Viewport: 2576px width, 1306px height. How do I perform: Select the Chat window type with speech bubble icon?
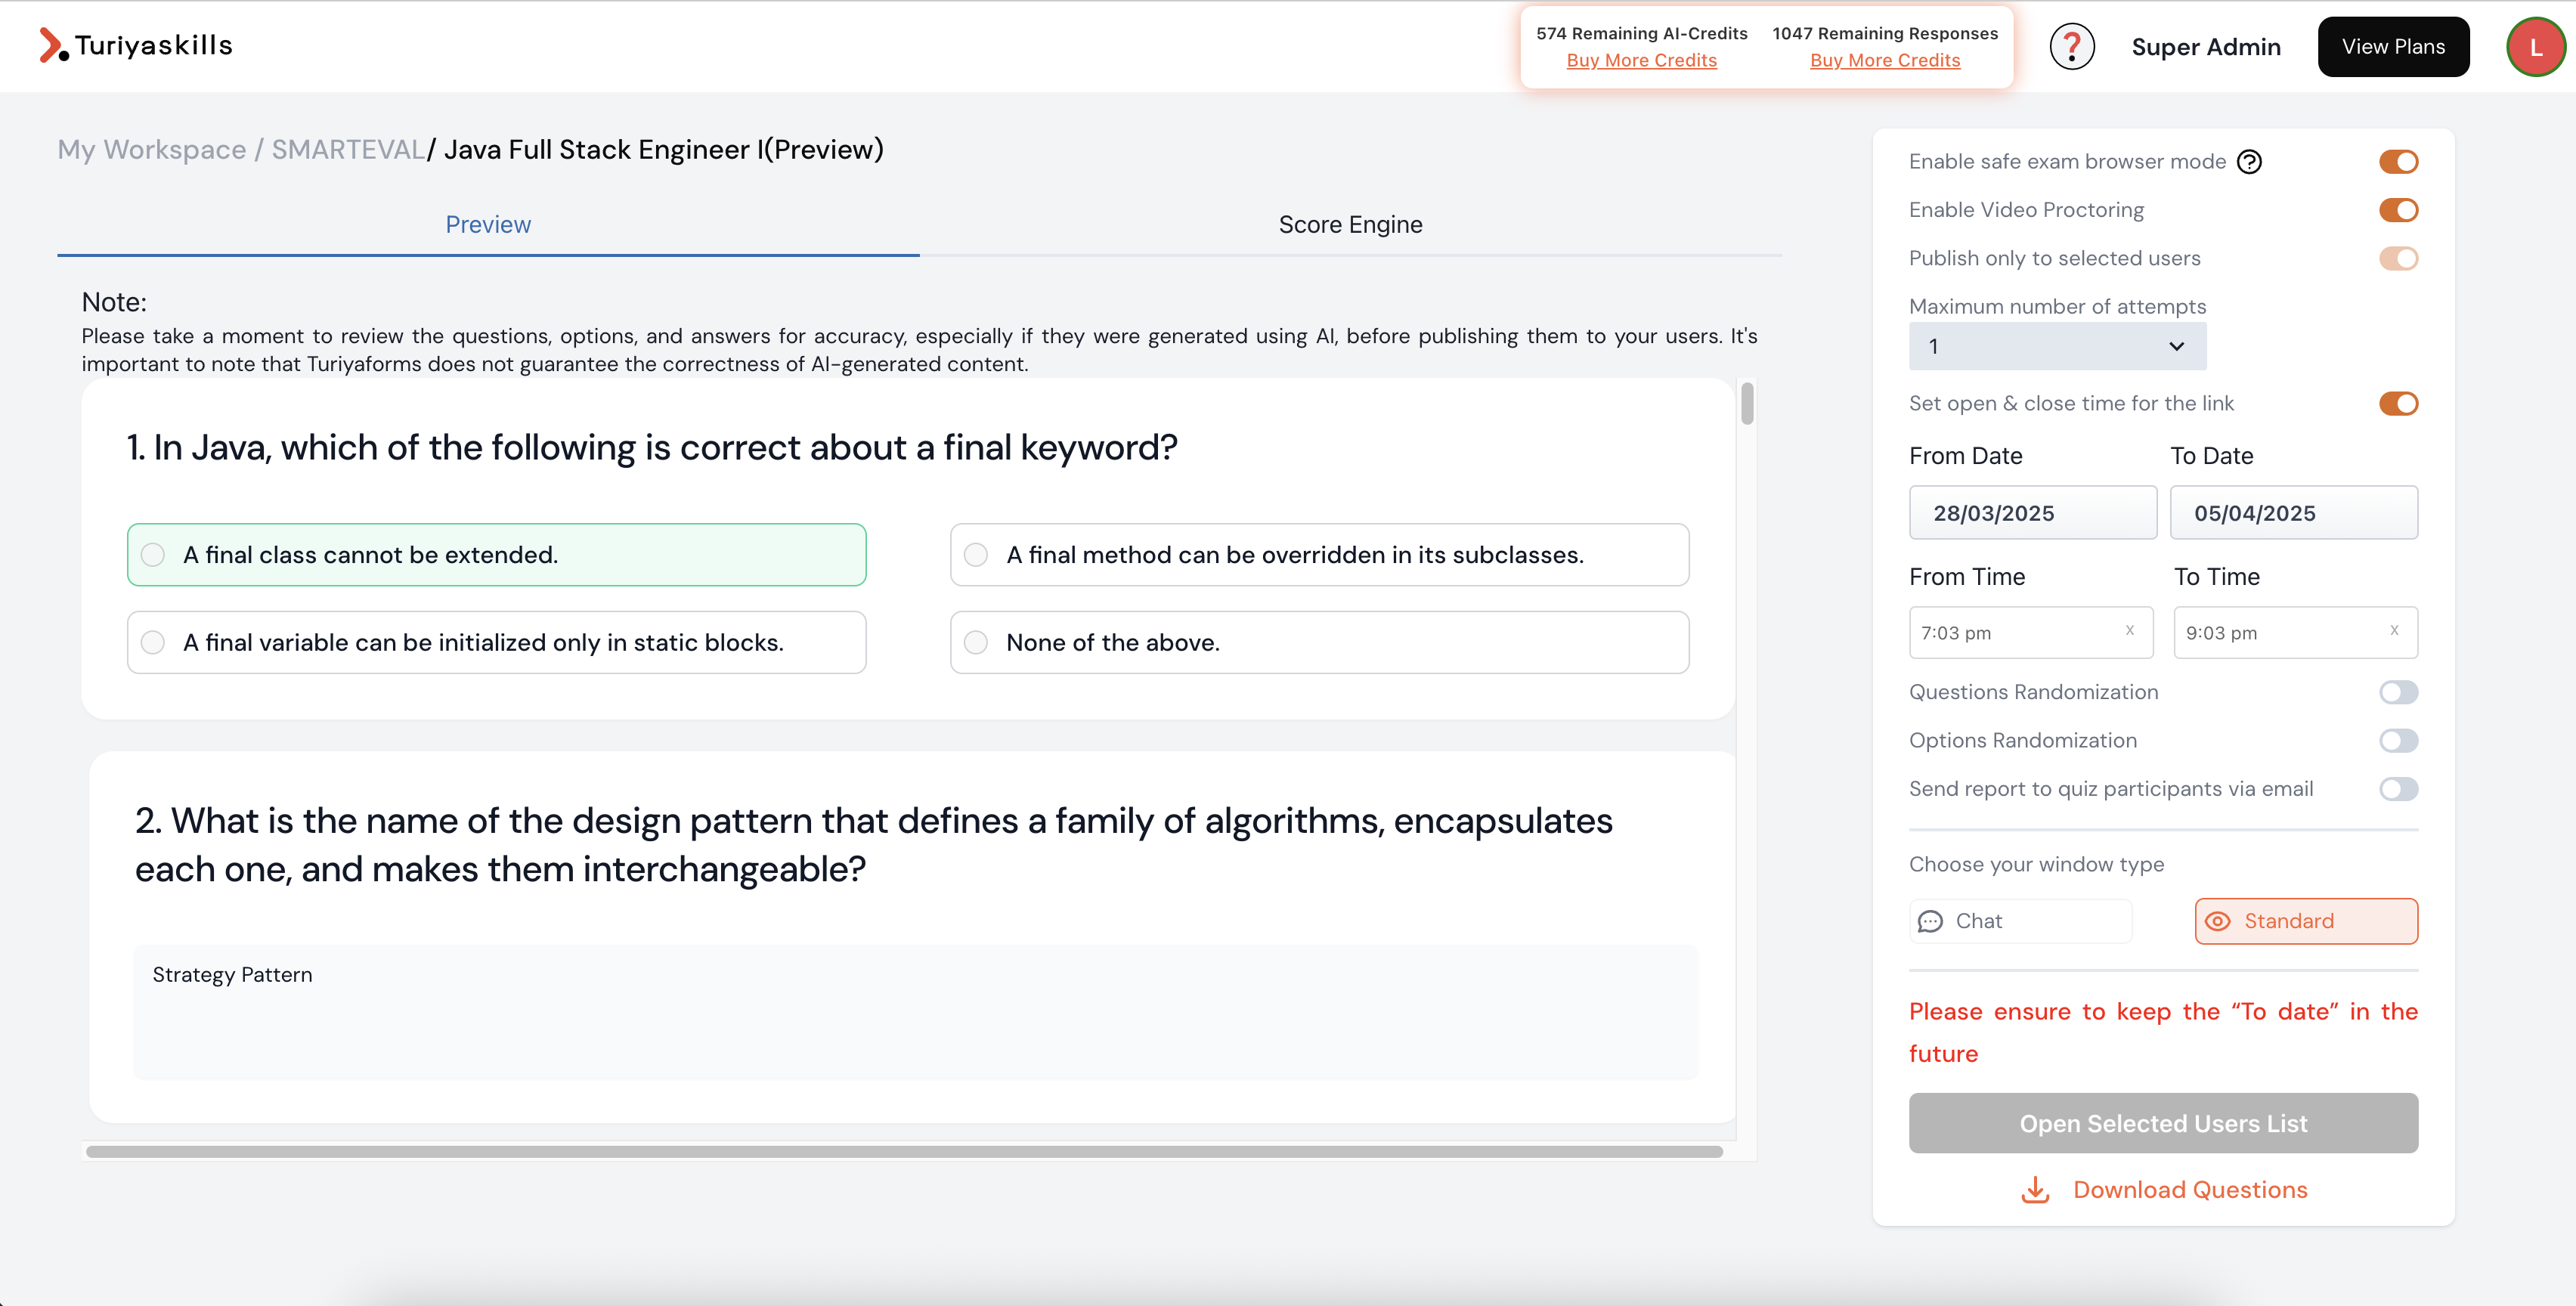tap(2021, 921)
